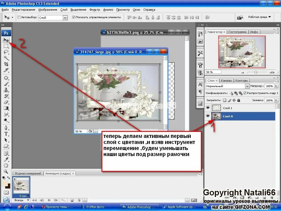
Task: Select the Notes tool
Action: (6, 153)
